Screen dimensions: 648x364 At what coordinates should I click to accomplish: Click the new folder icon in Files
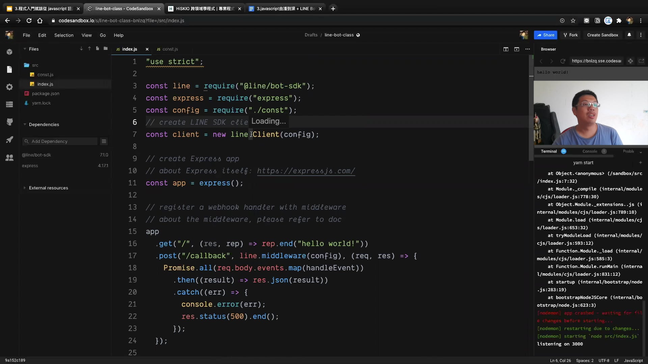[106, 49]
